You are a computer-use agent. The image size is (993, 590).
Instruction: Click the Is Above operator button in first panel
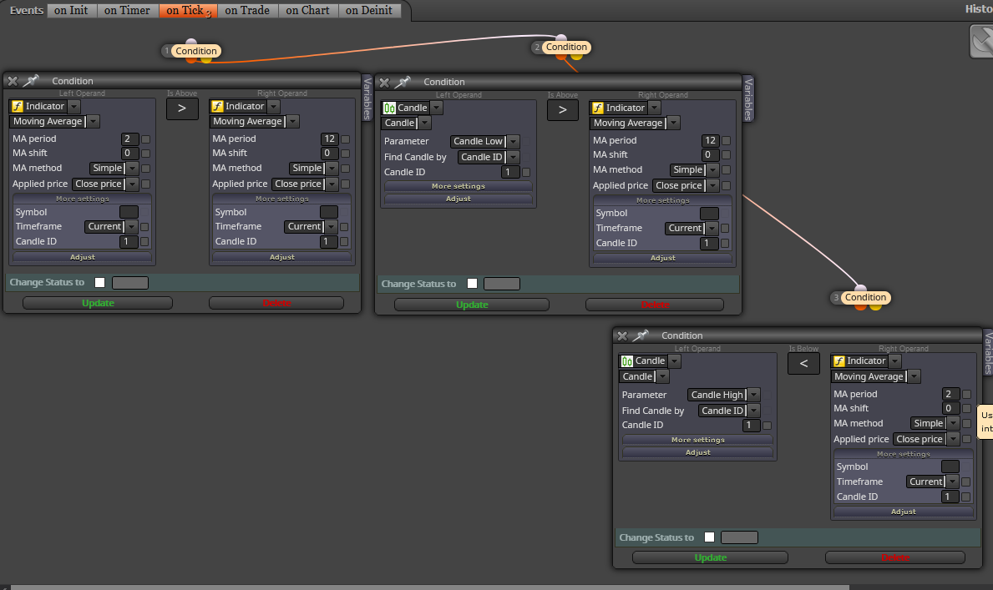(x=182, y=108)
